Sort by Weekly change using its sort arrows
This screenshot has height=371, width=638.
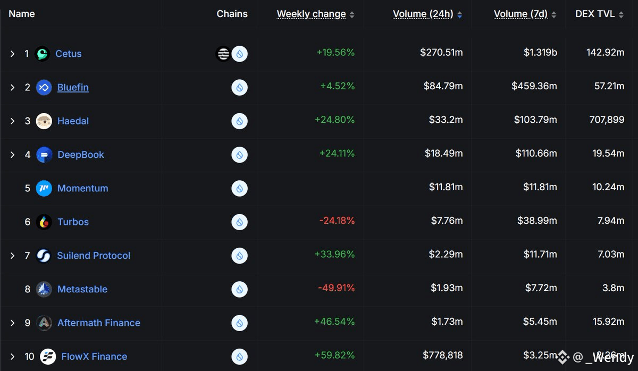pos(352,14)
